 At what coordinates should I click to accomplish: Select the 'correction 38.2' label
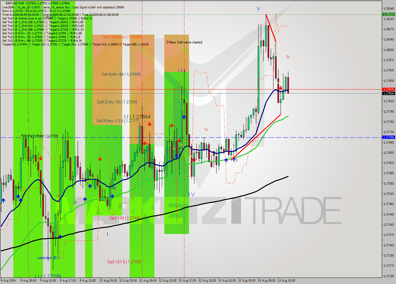coord(48,258)
